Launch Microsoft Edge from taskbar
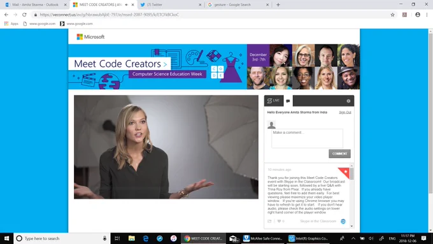Image resolution: width=433 pixels, height=244 pixels. pos(146,238)
